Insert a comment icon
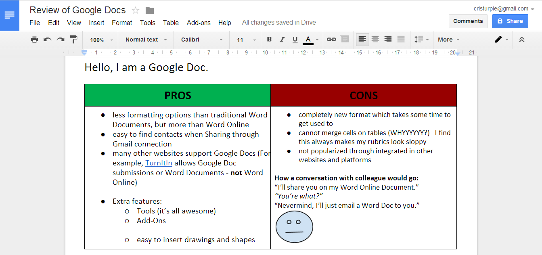 click(345, 40)
